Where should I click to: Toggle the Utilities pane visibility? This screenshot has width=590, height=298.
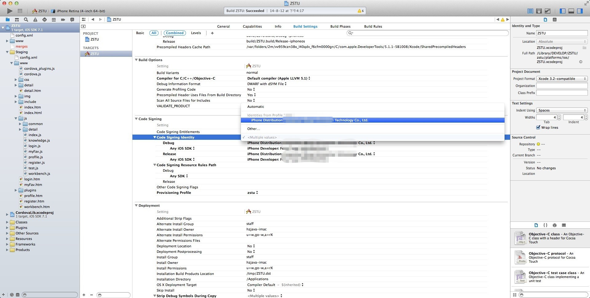coord(580,11)
